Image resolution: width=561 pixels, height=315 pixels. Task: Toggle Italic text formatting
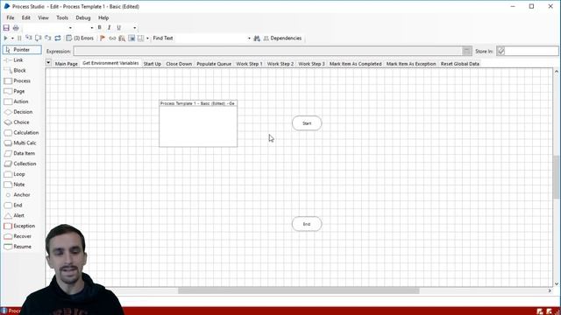coord(109,27)
